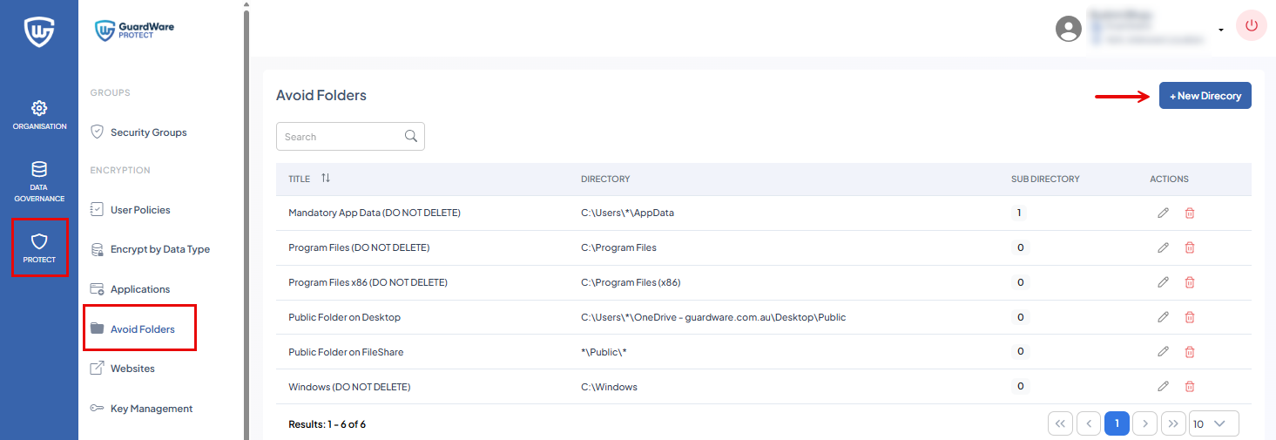The height and width of the screenshot is (440, 1276).
Task: Delete the Program Files (DO NOT DELETE) entry
Action: click(1190, 247)
